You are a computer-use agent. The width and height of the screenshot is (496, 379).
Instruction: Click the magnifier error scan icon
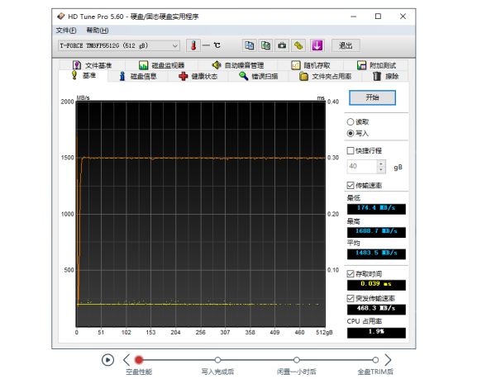243,76
